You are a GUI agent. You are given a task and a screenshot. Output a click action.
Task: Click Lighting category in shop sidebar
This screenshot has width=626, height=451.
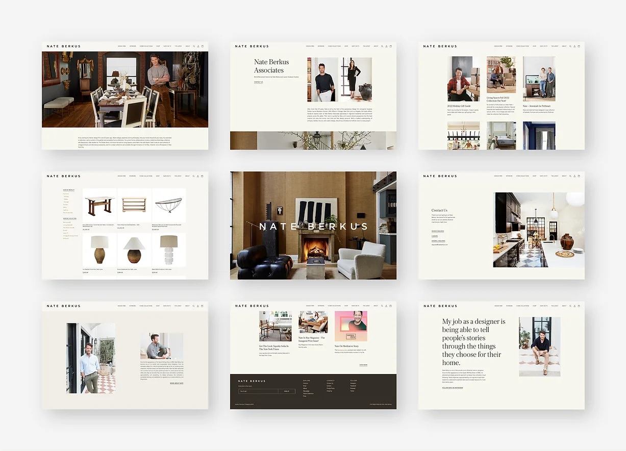click(x=65, y=210)
